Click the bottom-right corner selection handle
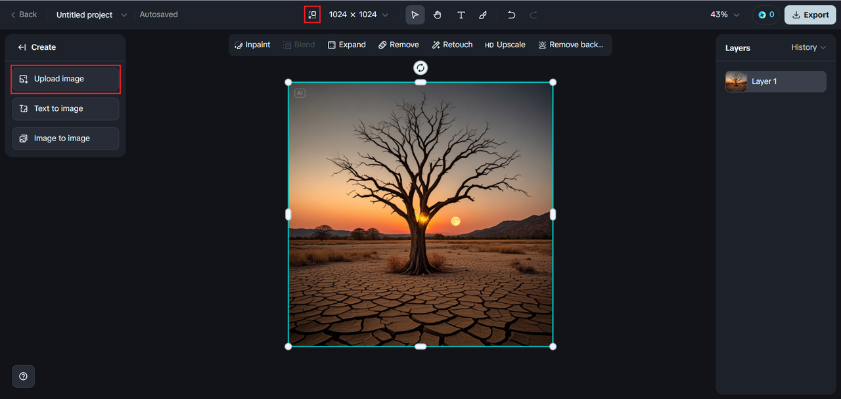The height and width of the screenshot is (399, 841). pyautogui.click(x=553, y=346)
